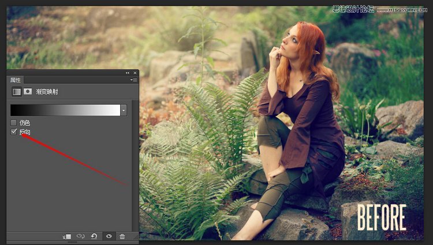Click the 渐变映射 label text

(x=46, y=92)
